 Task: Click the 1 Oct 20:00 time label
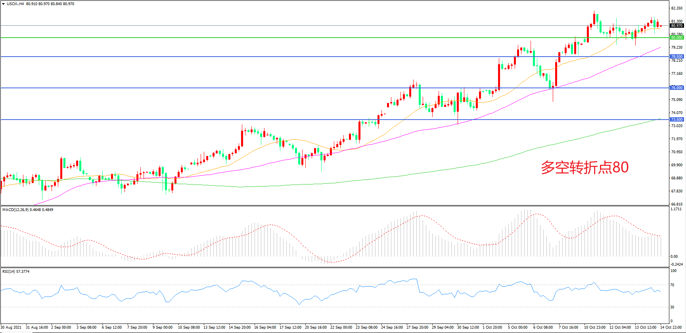click(x=492, y=327)
